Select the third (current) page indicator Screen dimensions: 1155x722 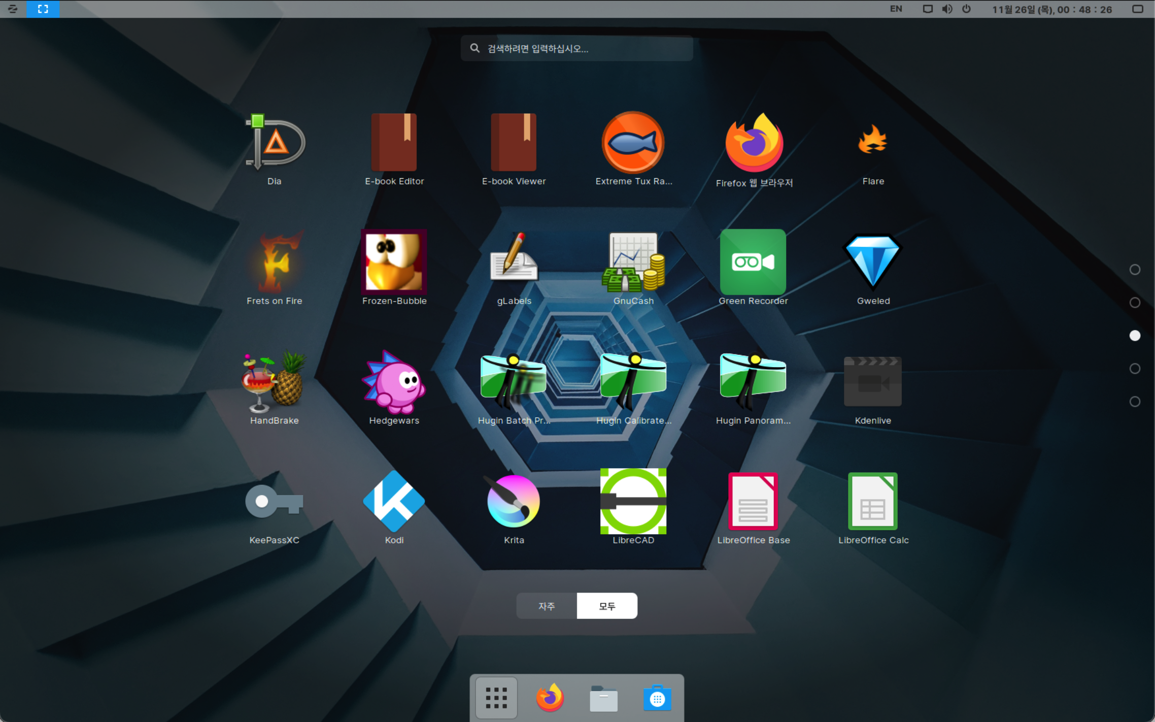(x=1135, y=336)
